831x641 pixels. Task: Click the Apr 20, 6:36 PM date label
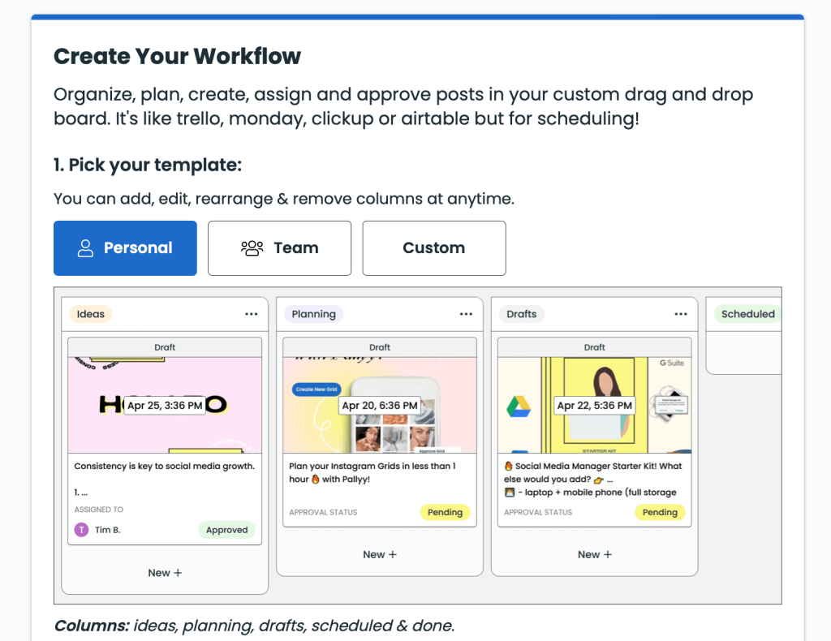pyautogui.click(x=380, y=406)
